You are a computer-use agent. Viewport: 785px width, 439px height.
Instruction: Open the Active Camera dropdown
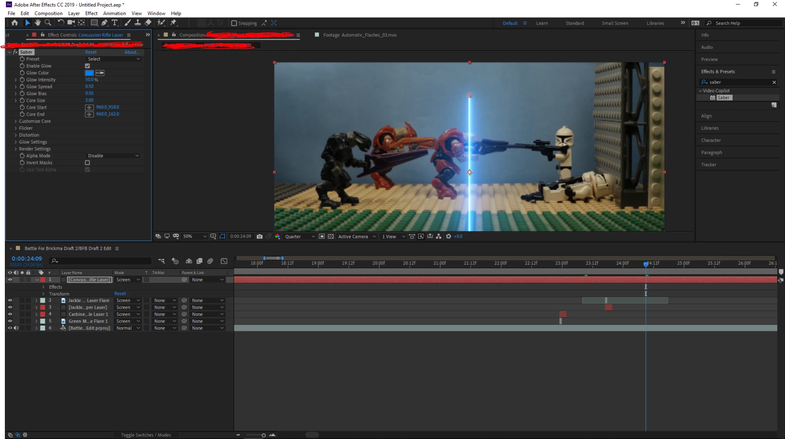point(357,236)
